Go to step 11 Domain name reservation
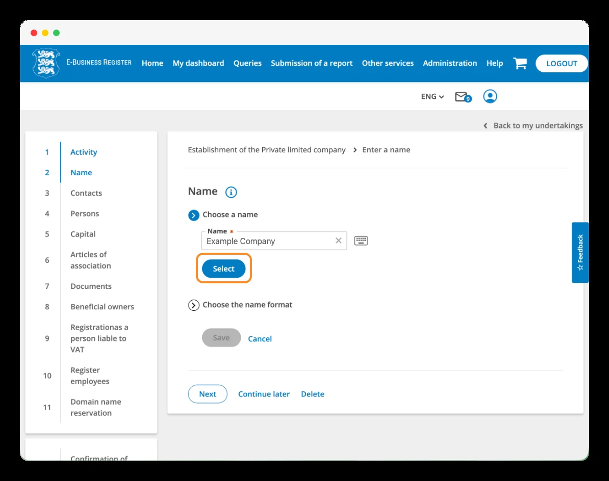This screenshot has width=609, height=481. click(x=95, y=408)
